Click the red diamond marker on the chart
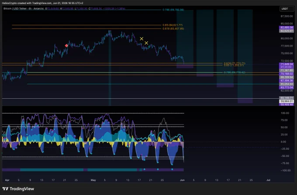 66,45
